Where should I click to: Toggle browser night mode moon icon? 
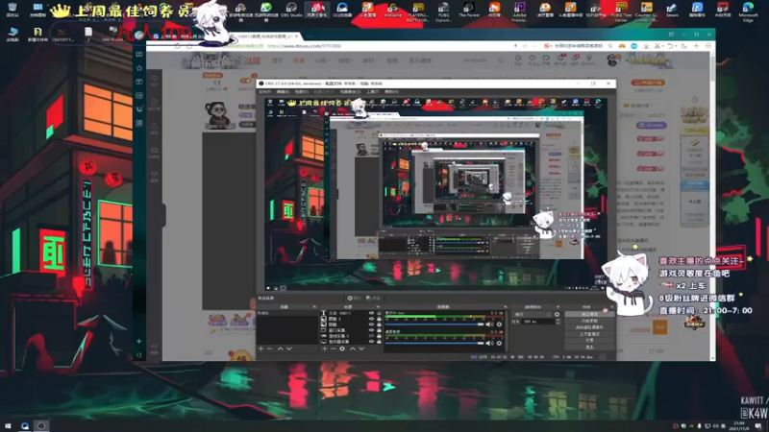[x=683, y=45]
